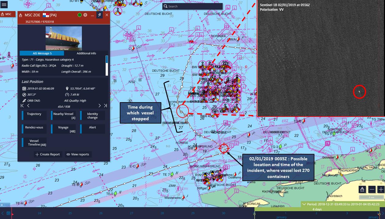Click the timeline right arrow
Viewport: 385px width, 219px height.
click(383, 213)
